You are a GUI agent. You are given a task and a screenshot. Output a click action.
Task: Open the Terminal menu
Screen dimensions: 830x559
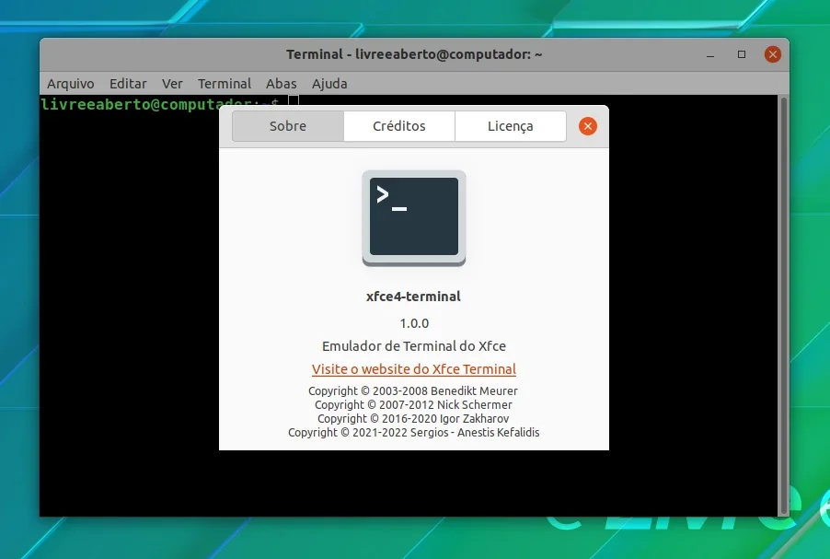225,84
